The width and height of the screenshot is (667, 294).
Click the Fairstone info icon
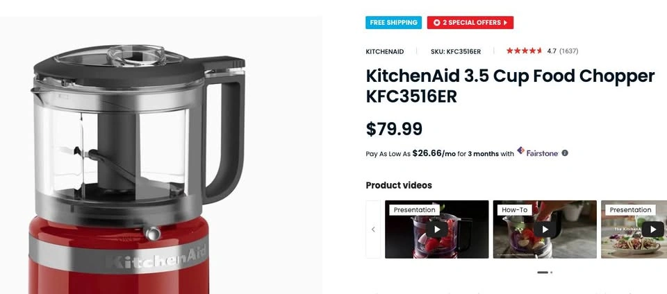coord(565,153)
